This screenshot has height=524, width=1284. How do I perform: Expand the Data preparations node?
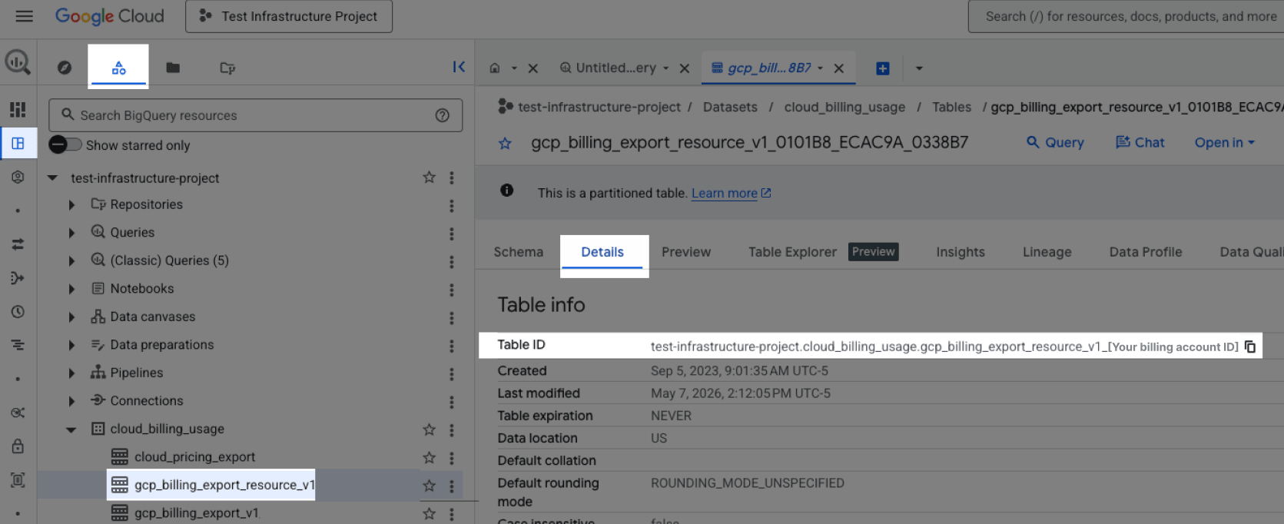pyautogui.click(x=71, y=345)
